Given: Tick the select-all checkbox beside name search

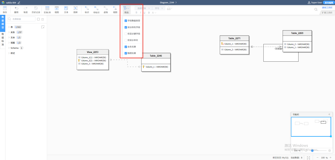Looking at the screenshot, I should [x=38, y=19].
